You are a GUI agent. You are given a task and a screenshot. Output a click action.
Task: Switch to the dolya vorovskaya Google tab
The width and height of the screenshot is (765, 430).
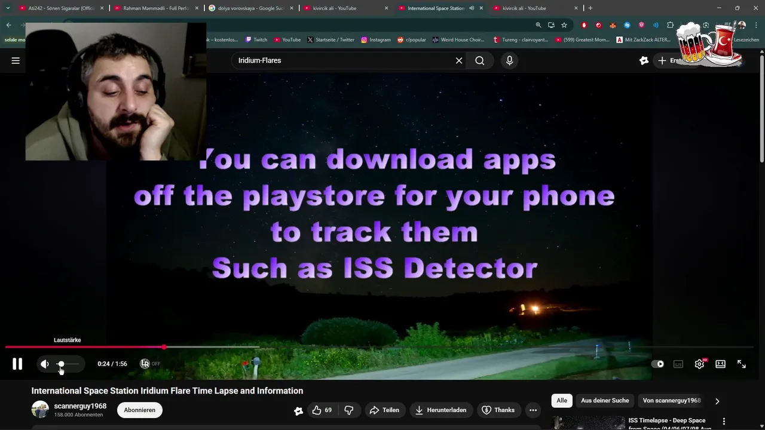(x=250, y=8)
